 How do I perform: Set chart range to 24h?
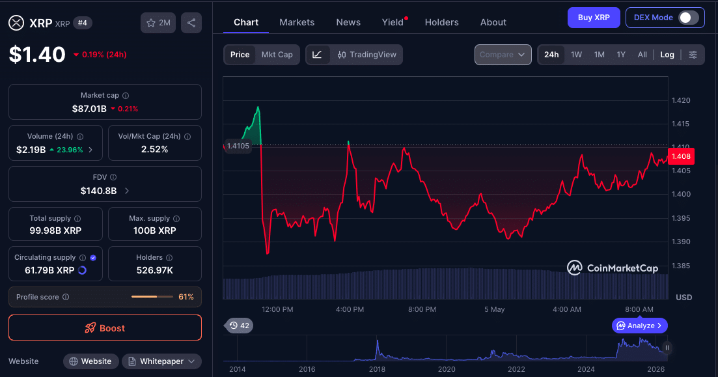(551, 55)
